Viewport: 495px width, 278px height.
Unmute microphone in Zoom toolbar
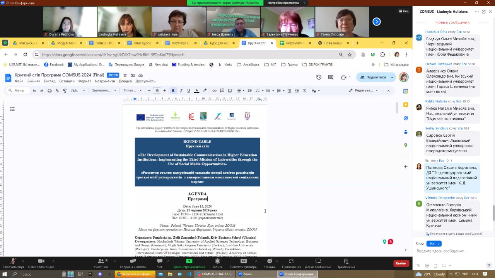click(13, 262)
